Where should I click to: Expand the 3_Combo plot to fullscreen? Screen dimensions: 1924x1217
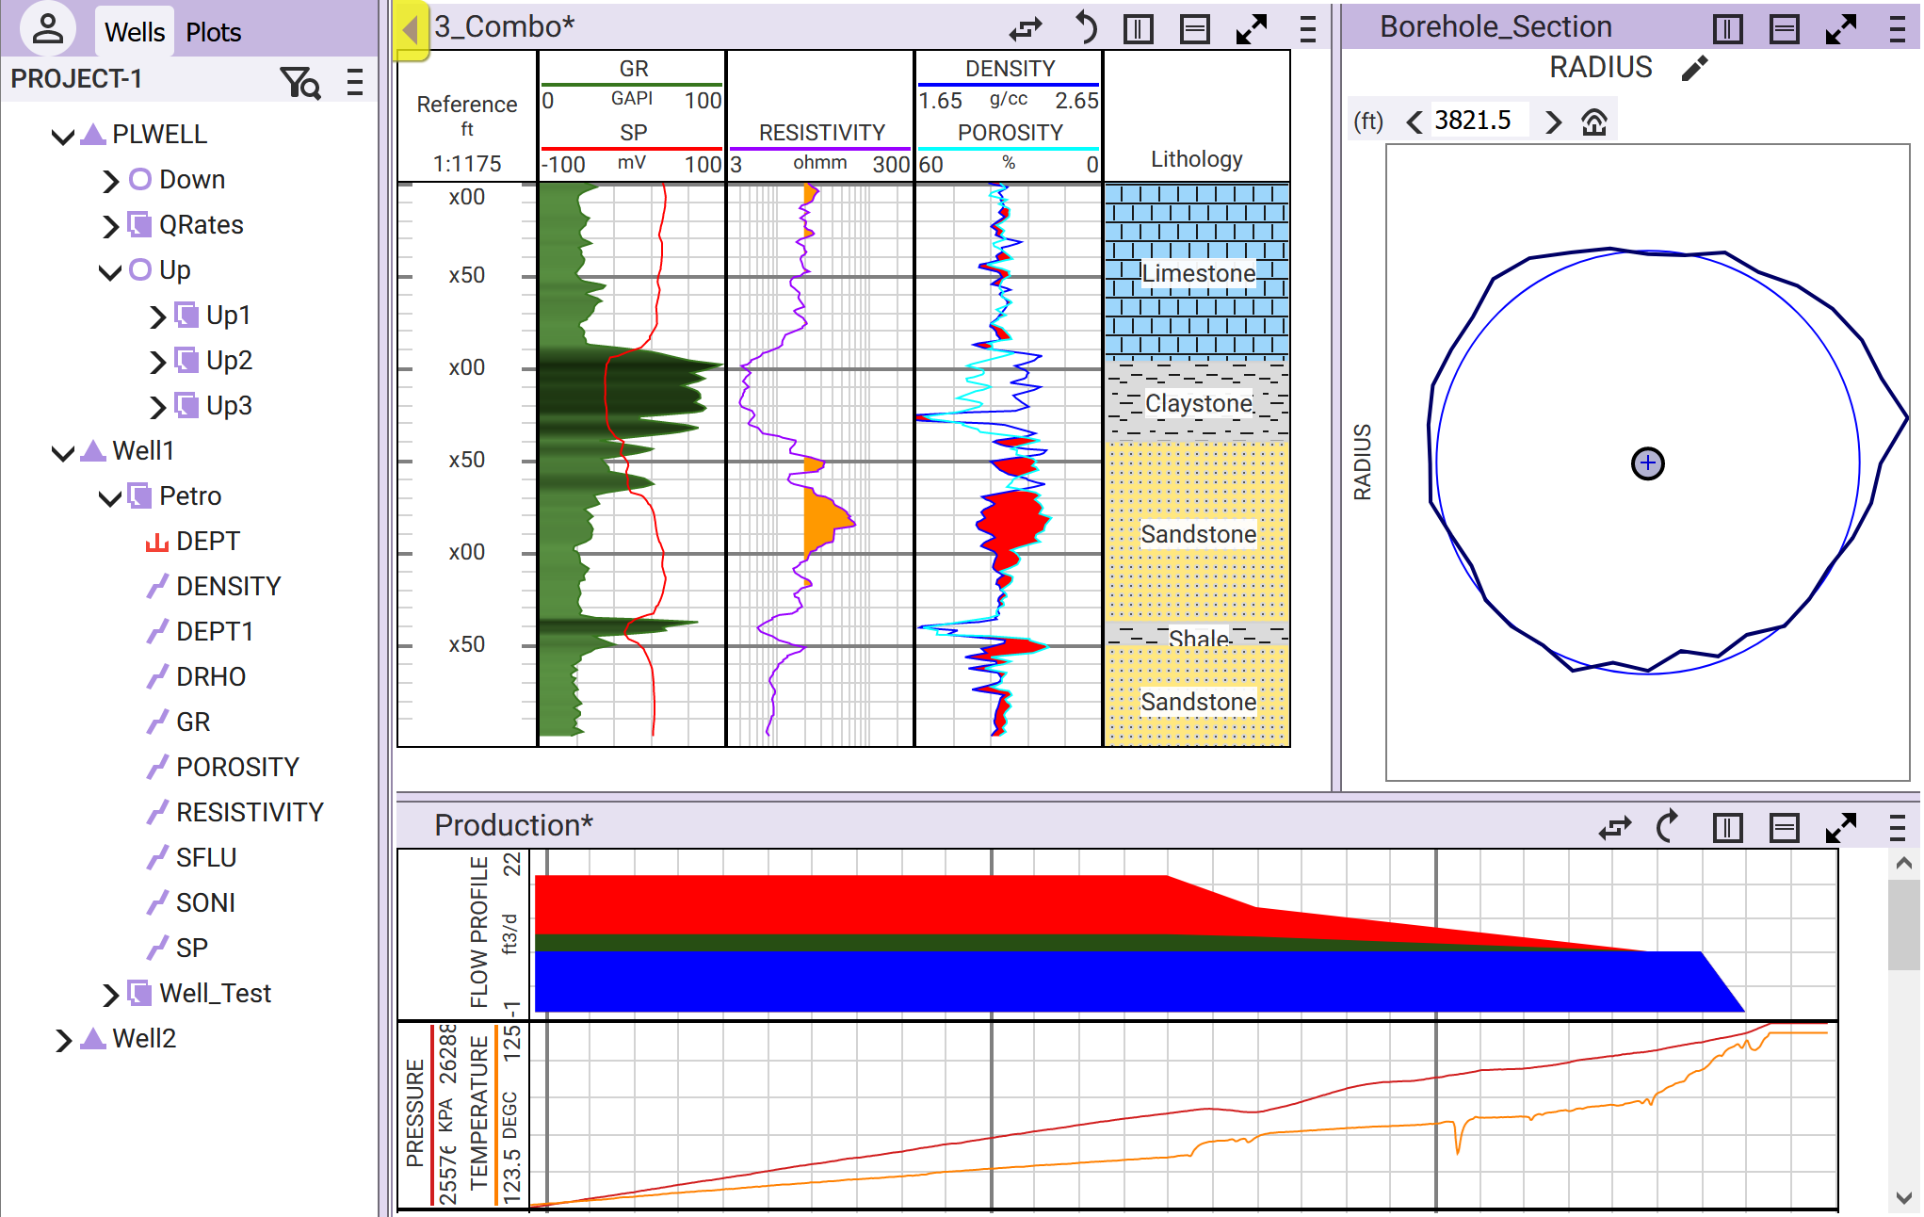click(1252, 29)
